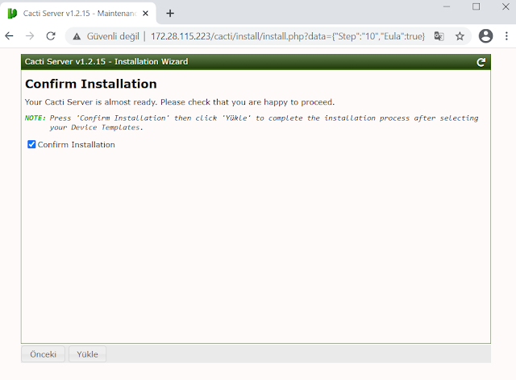Image resolution: width=516 pixels, height=380 pixels.
Task: Click the 'Cacti Server v1.2.15 - Installation Wizard' title
Action: click(106, 62)
